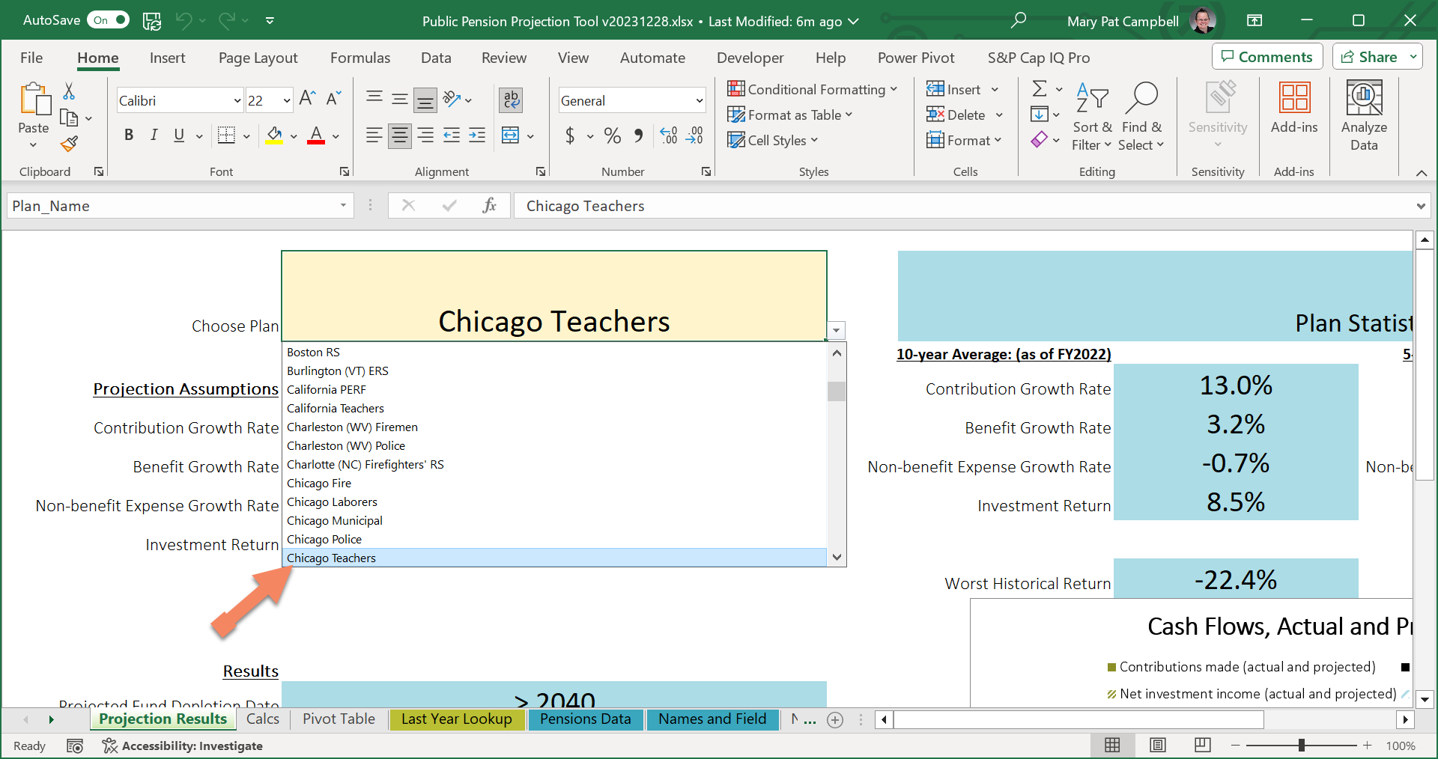This screenshot has width=1438, height=759.
Task: Expand the formula bar chevron
Action: click(1421, 206)
